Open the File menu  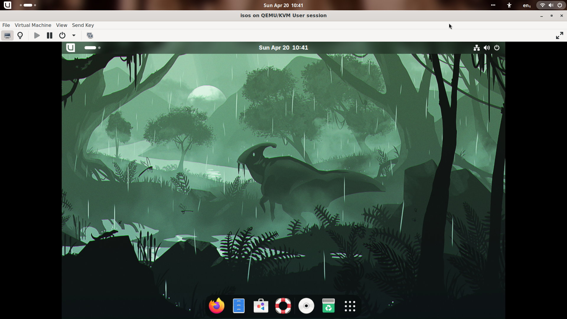coord(6,25)
